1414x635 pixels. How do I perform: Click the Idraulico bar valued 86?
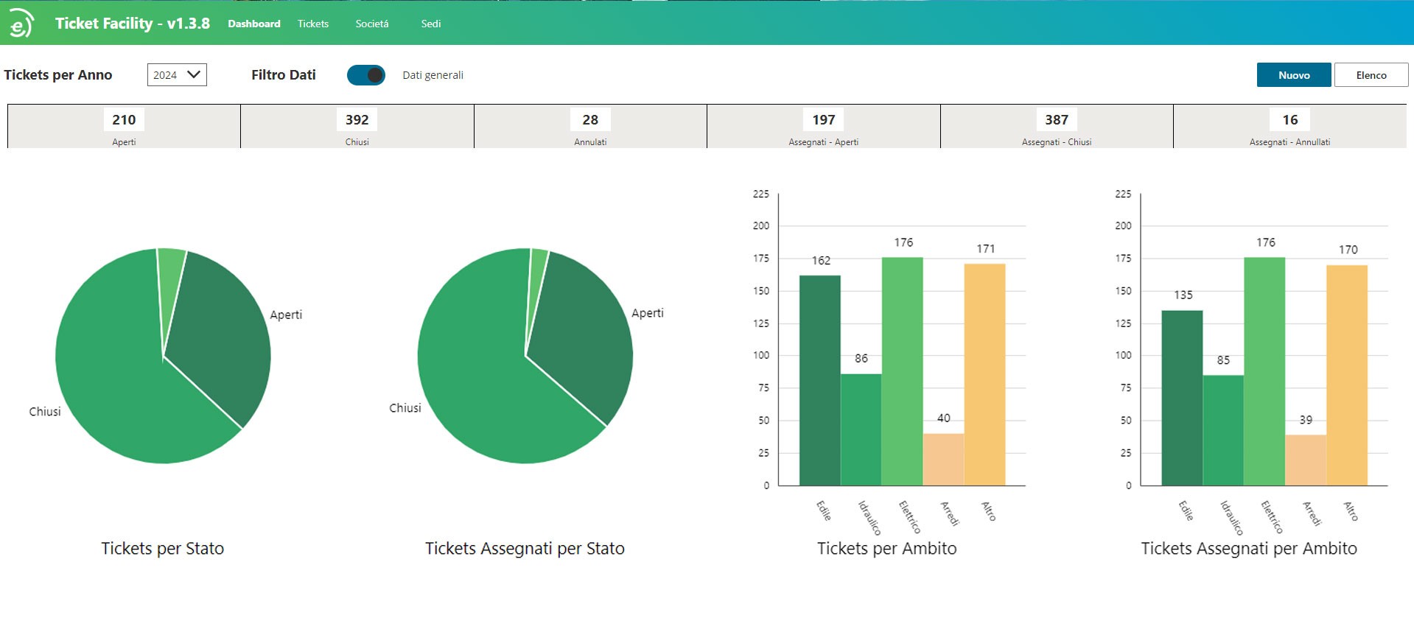(861, 429)
